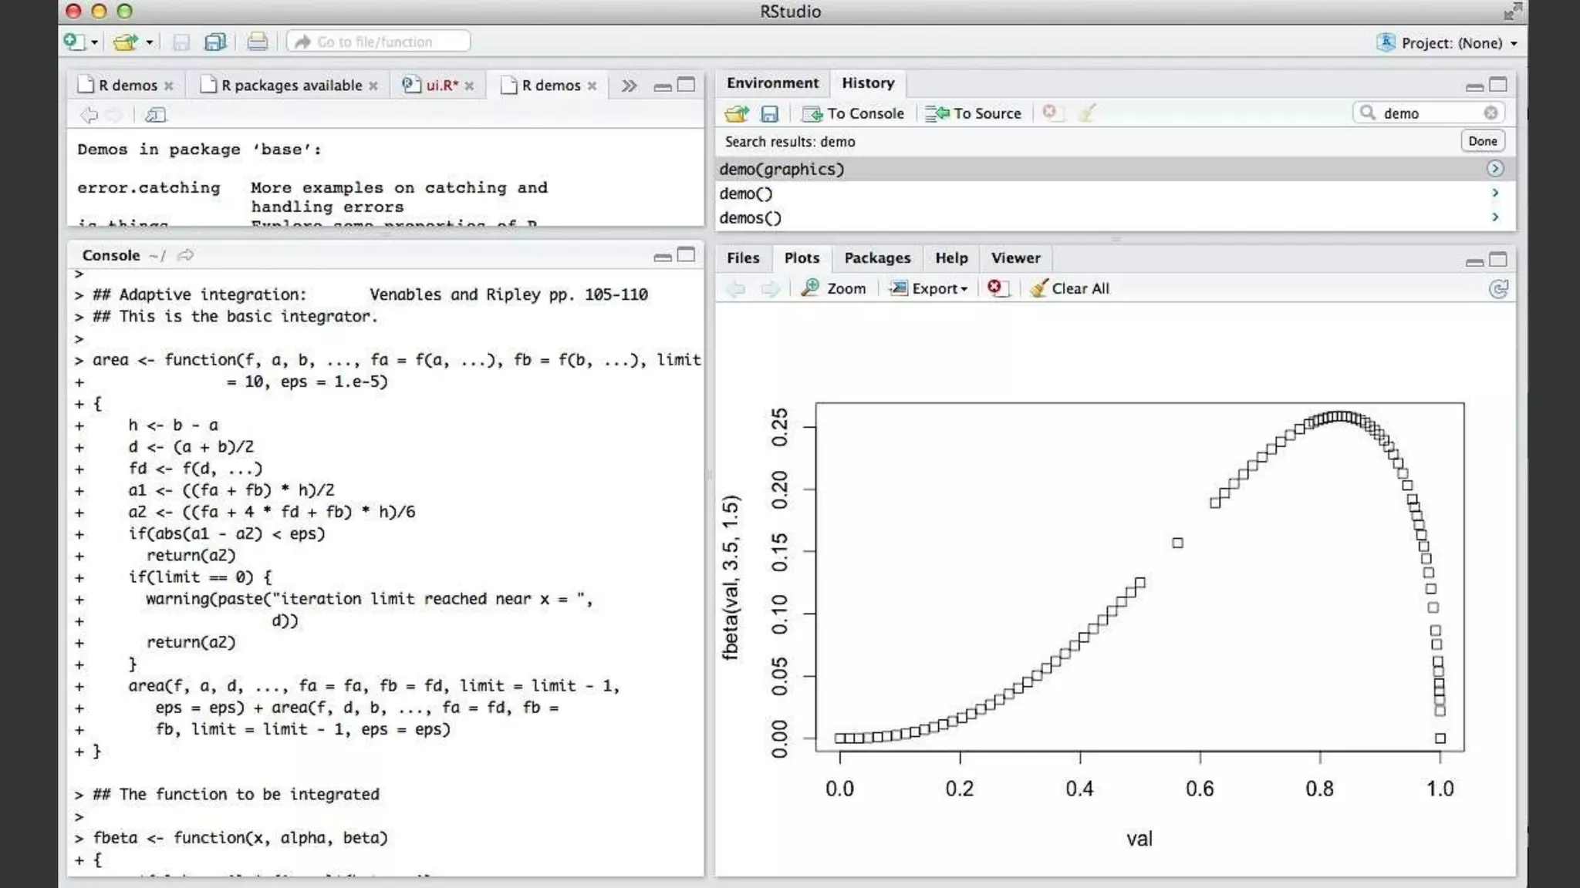Click the Go to file/function field
This screenshot has width=1580, height=888.
[x=378, y=42]
